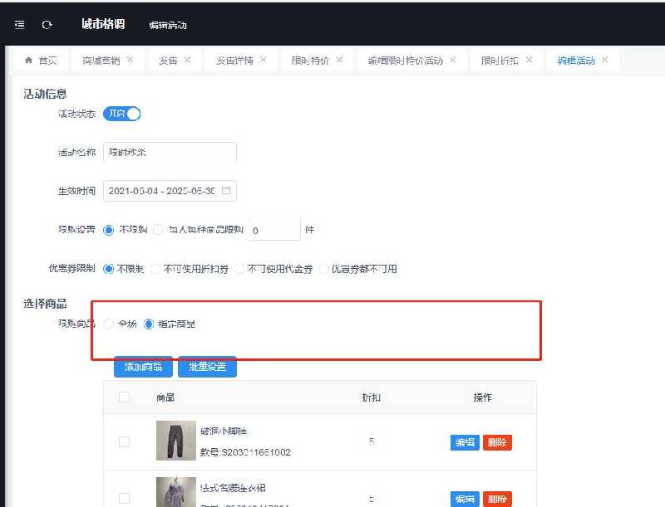Tick the checkbox for the first product row

(124, 441)
